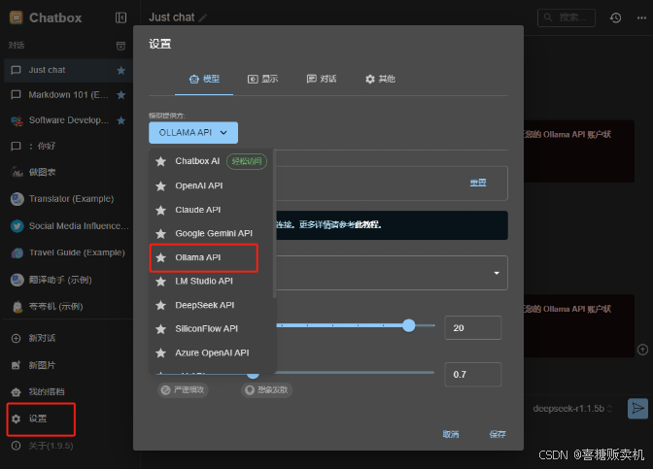Open the OLLAMA API provider dropdown
This screenshot has height=469, width=653.
pyautogui.click(x=193, y=133)
